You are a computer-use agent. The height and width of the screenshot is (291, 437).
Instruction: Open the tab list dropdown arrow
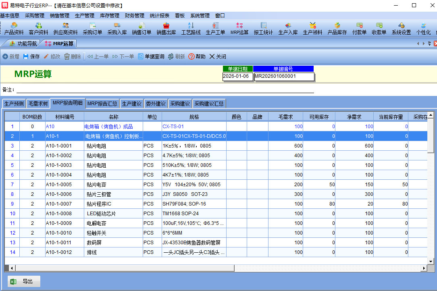429,44
